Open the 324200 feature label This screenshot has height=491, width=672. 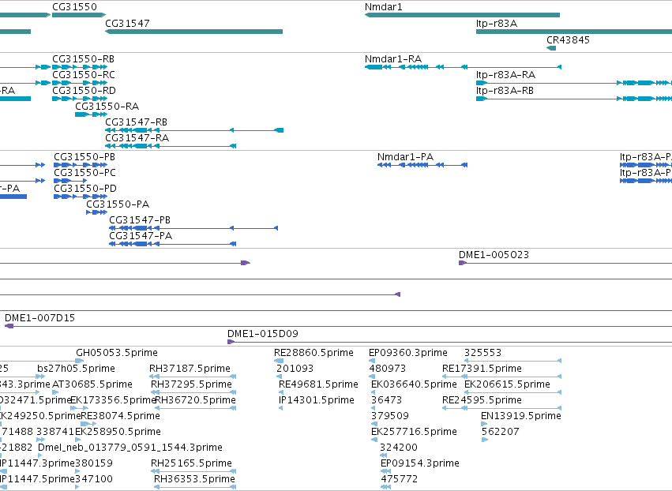pyautogui.click(x=399, y=448)
